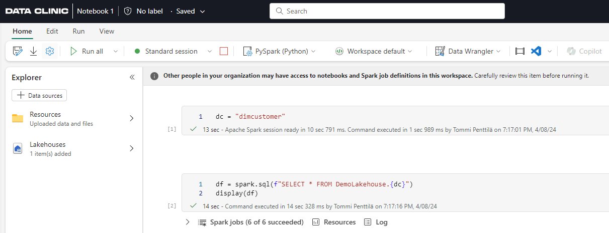Image resolution: width=609 pixels, height=233 pixels.
Task: Switch to the View tab
Action: coord(107,31)
